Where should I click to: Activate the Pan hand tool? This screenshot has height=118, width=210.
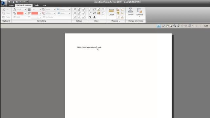[x=167, y=26]
